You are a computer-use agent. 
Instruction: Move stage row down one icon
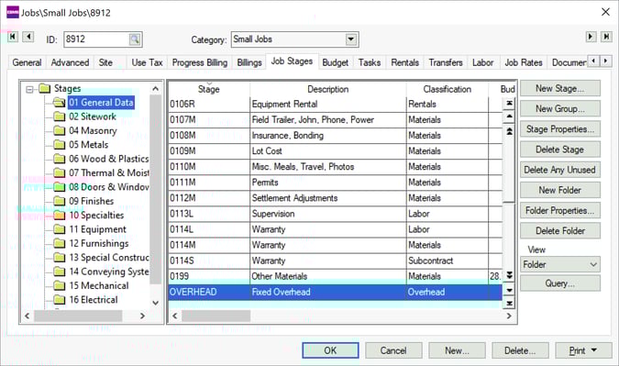point(509,290)
